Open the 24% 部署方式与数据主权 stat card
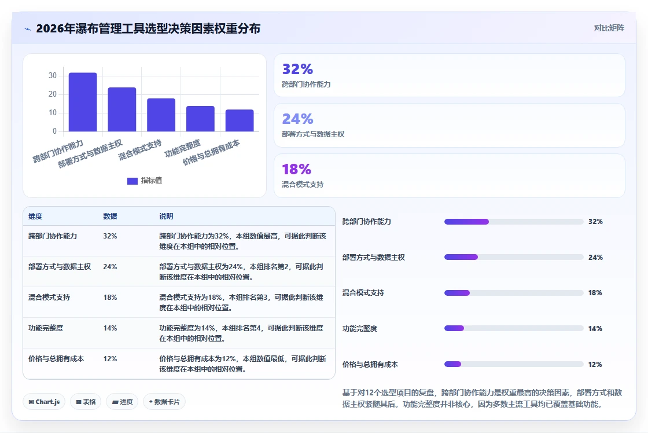The image size is (648, 433). (449, 125)
